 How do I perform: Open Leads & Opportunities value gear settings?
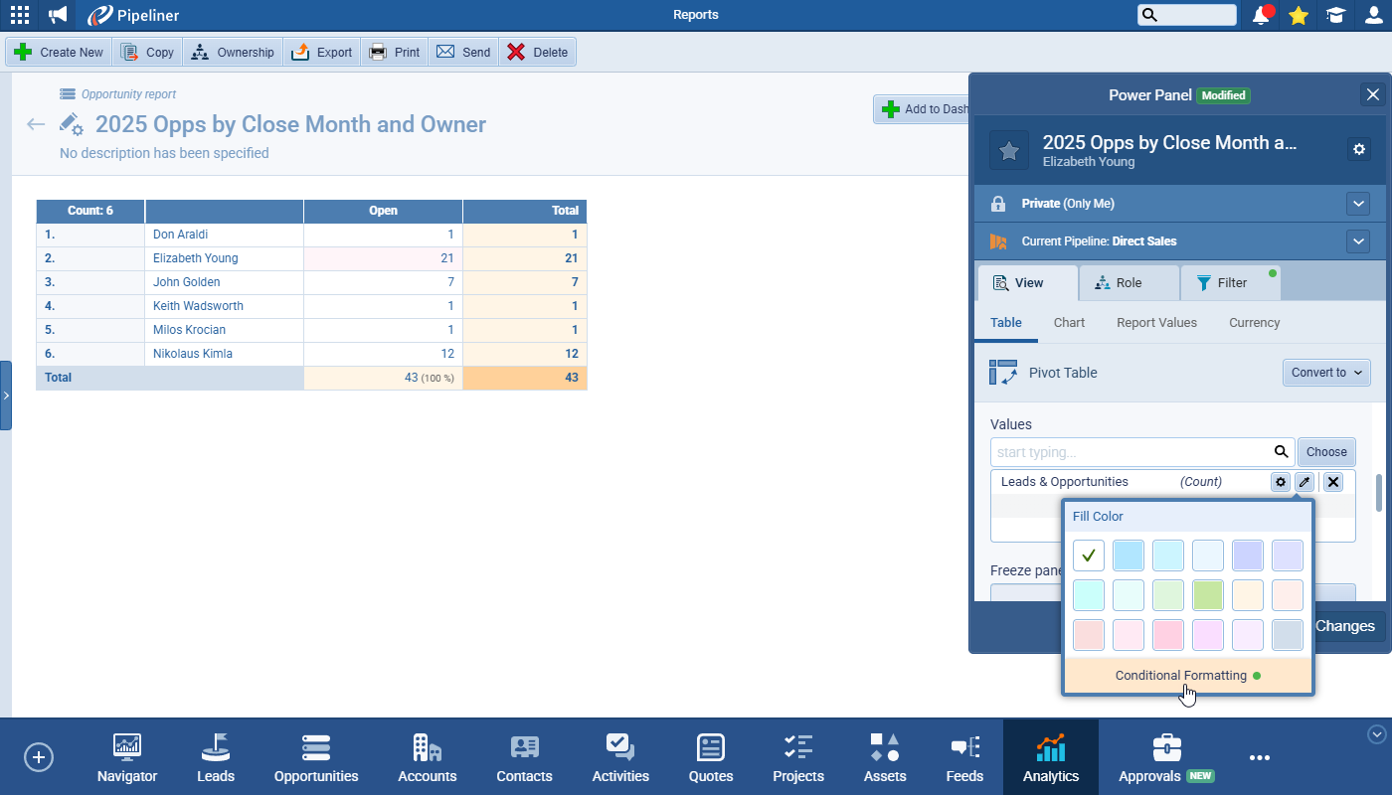[x=1281, y=482]
